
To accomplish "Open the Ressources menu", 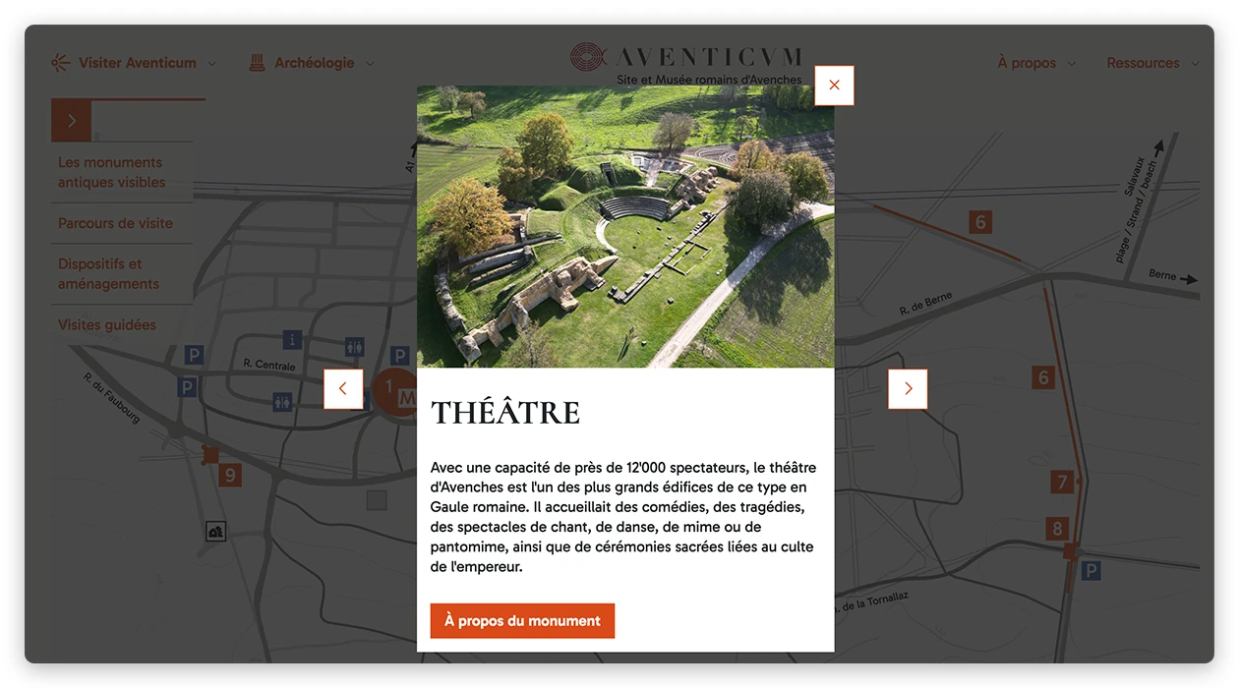I will click(x=1143, y=63).
